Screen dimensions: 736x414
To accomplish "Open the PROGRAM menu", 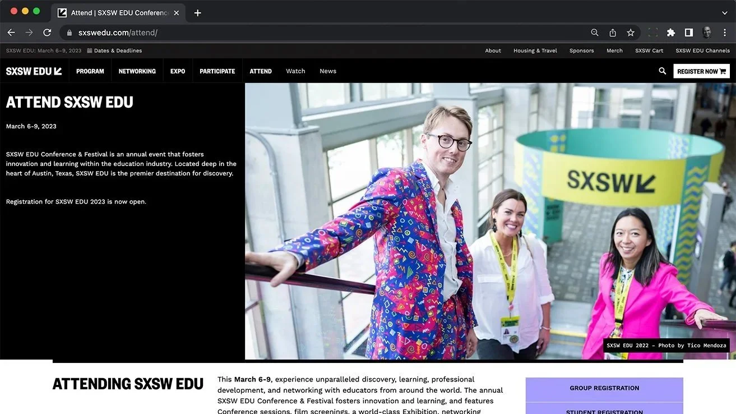I will [90, 71].
